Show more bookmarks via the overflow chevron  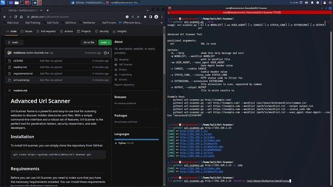tap(161, 23)
